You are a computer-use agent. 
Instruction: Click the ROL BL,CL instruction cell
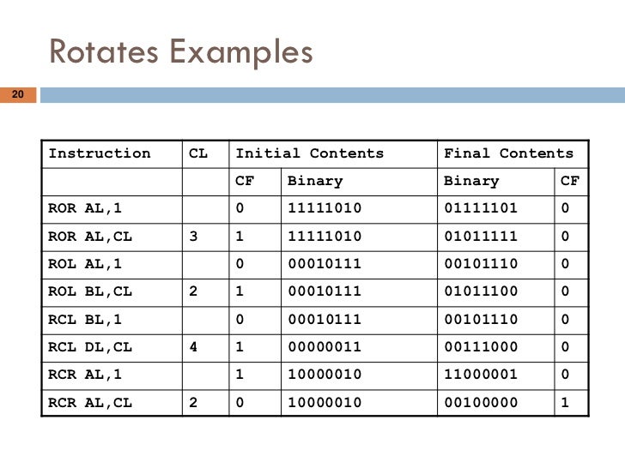point(112,292)
